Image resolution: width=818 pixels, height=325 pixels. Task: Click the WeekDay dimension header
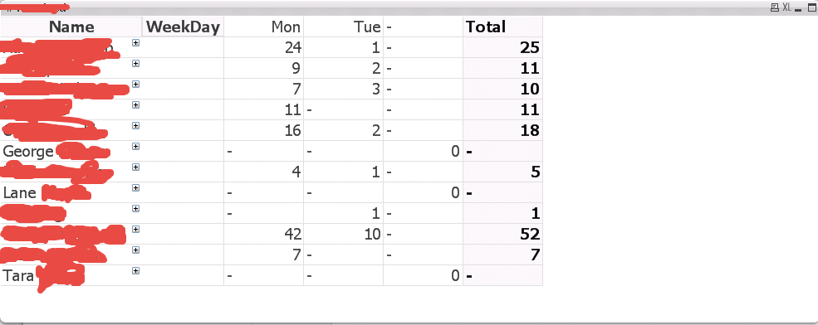pyautogui.click(x=183, y=27)
